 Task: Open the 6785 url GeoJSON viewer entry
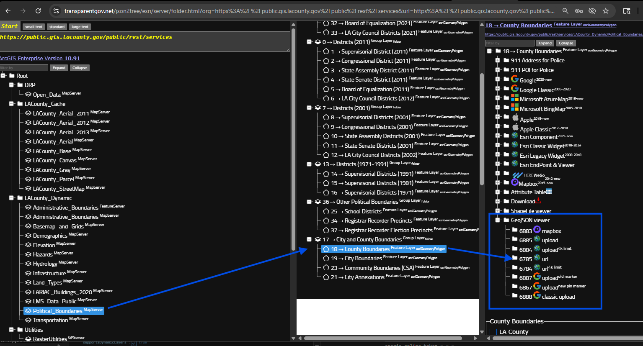point(545,259)
